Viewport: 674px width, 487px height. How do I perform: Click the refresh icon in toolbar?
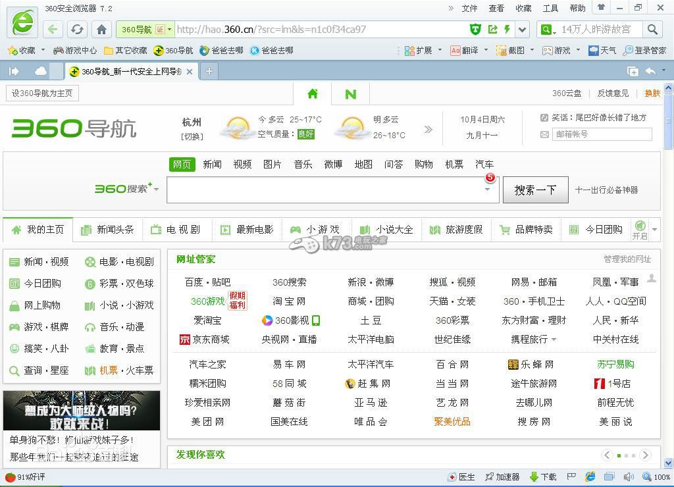point(76,29)
